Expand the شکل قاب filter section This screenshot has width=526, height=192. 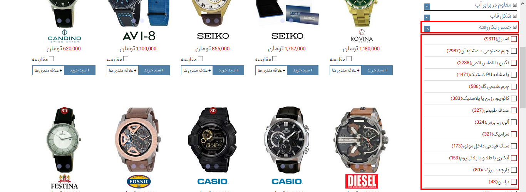pos(427,17)
